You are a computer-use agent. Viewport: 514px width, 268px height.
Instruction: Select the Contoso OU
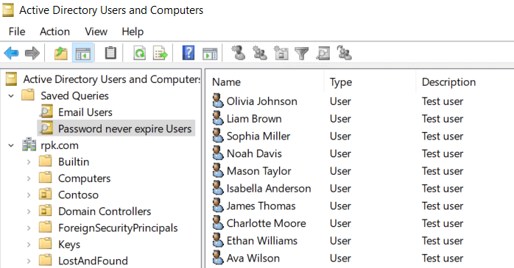(x=78, y=195)
